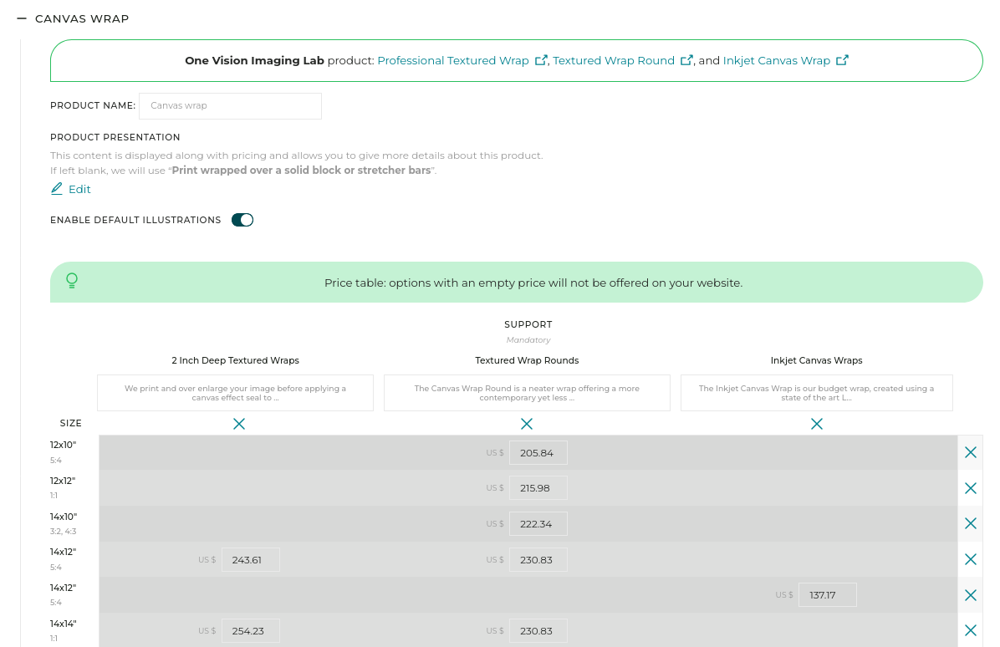The width and height of the screenshot is (1000, 647).
Task: Delete the 12x10" size row
Action: click(970, 452)
